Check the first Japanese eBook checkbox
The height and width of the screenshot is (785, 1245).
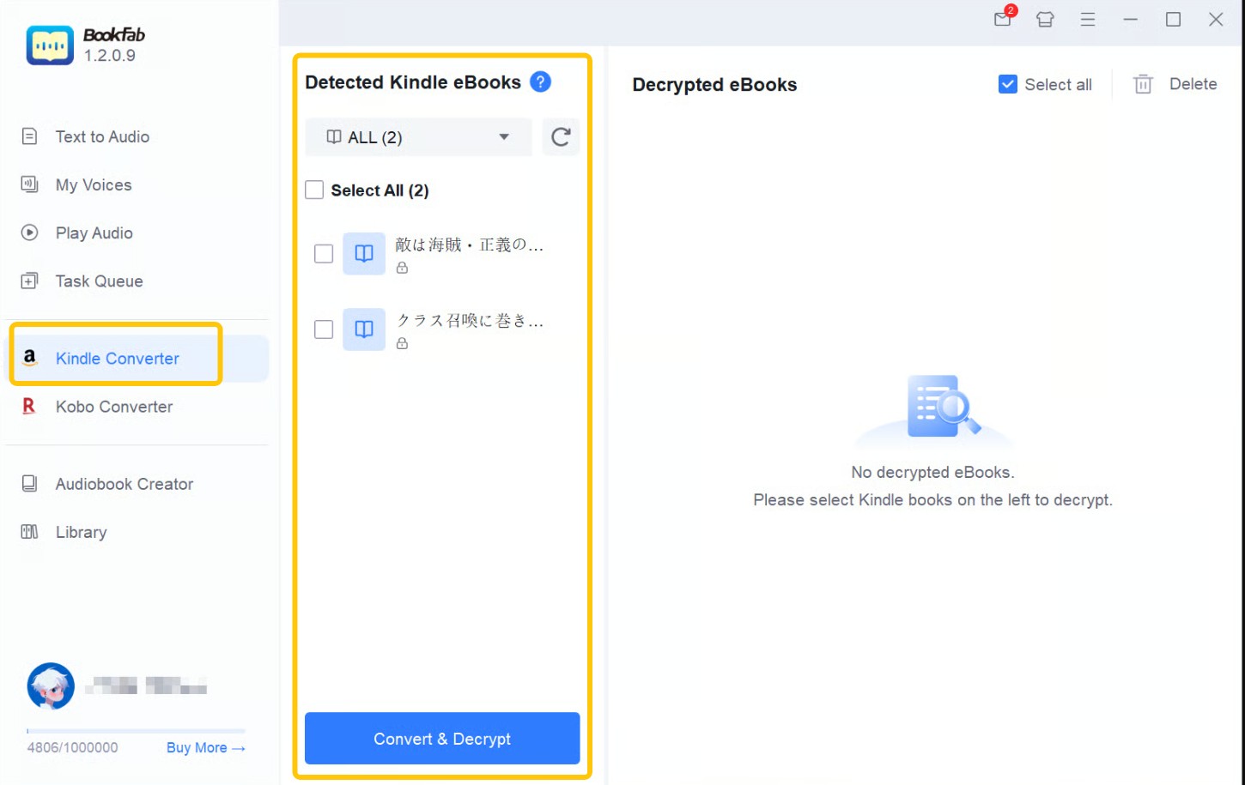tap(324, 254)
